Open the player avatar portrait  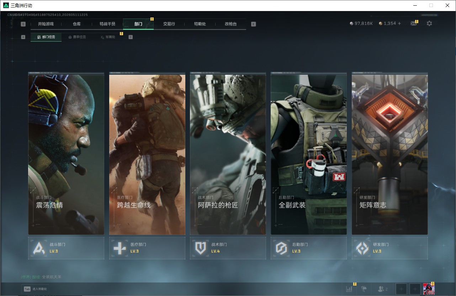click(x=429, y=289)
